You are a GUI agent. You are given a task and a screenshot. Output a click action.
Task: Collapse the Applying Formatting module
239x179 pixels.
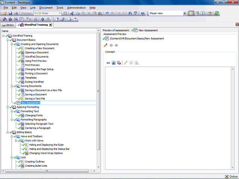point(7,107)
